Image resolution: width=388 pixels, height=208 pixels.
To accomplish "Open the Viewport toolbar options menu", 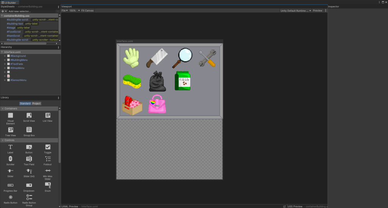I will [x=325, y=11].
